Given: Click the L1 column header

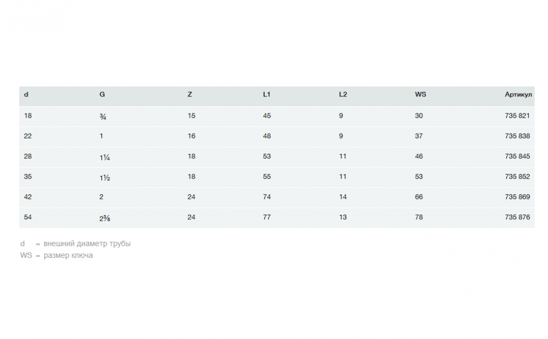Looking at the screenshot, I should tap(266, 95).
